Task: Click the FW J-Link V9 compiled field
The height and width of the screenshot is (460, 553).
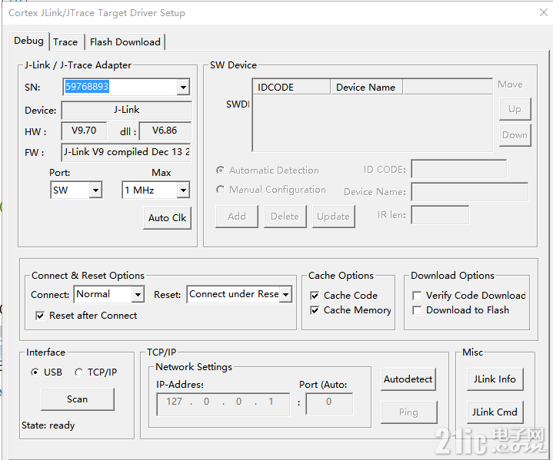Action: [x=126, y=152]
